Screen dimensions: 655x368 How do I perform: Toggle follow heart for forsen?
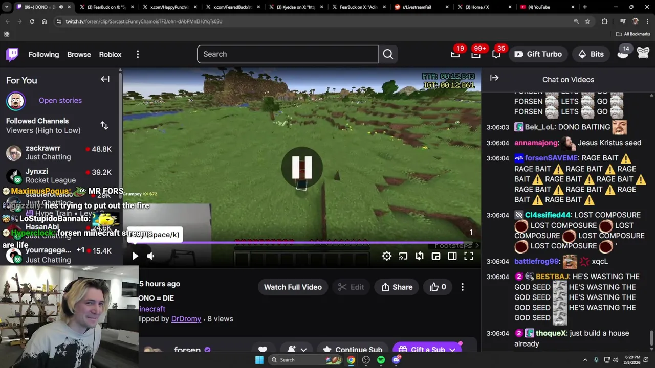(263, 350)
